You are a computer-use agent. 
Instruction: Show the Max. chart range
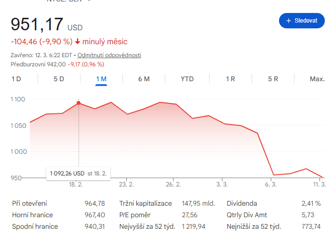317,79
